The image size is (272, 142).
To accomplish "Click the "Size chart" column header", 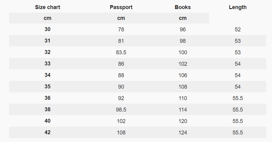I will pos(48,7).
